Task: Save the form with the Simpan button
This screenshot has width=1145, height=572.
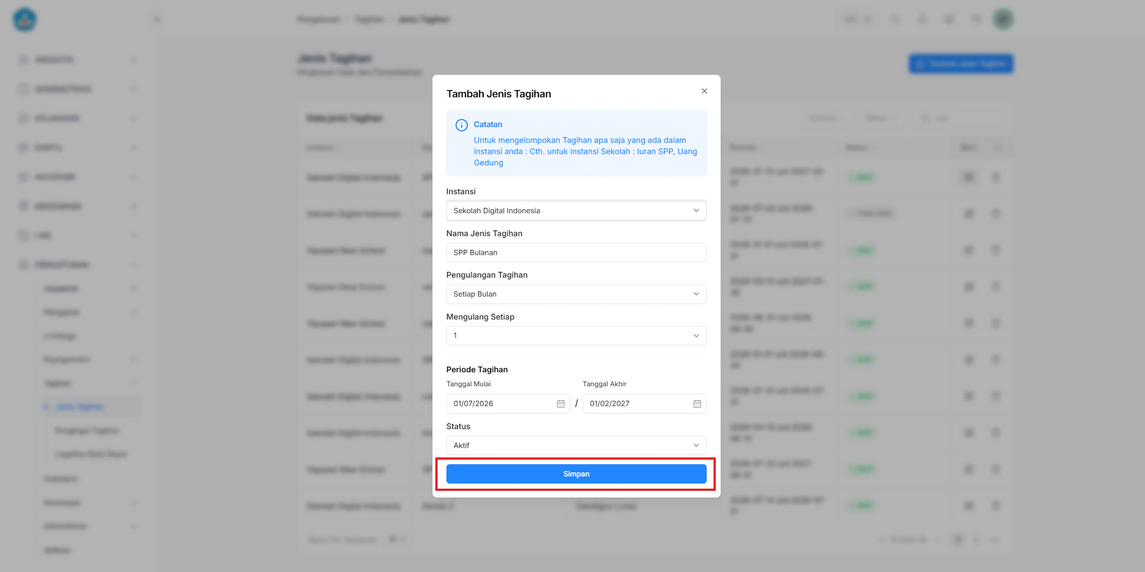Action: [576, 474]
